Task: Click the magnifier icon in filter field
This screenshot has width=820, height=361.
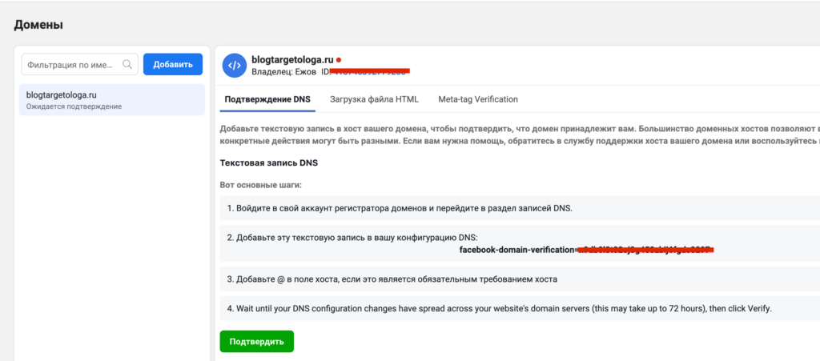Action: coord(127,65)
